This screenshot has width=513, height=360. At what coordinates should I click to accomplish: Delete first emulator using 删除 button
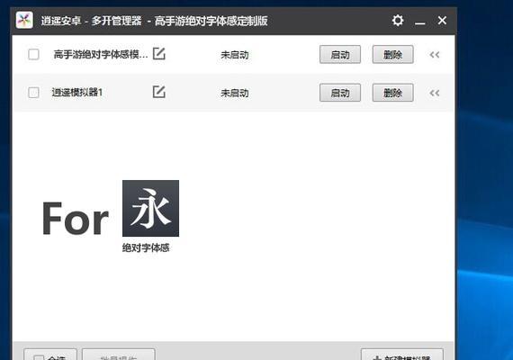coord(393,54)
